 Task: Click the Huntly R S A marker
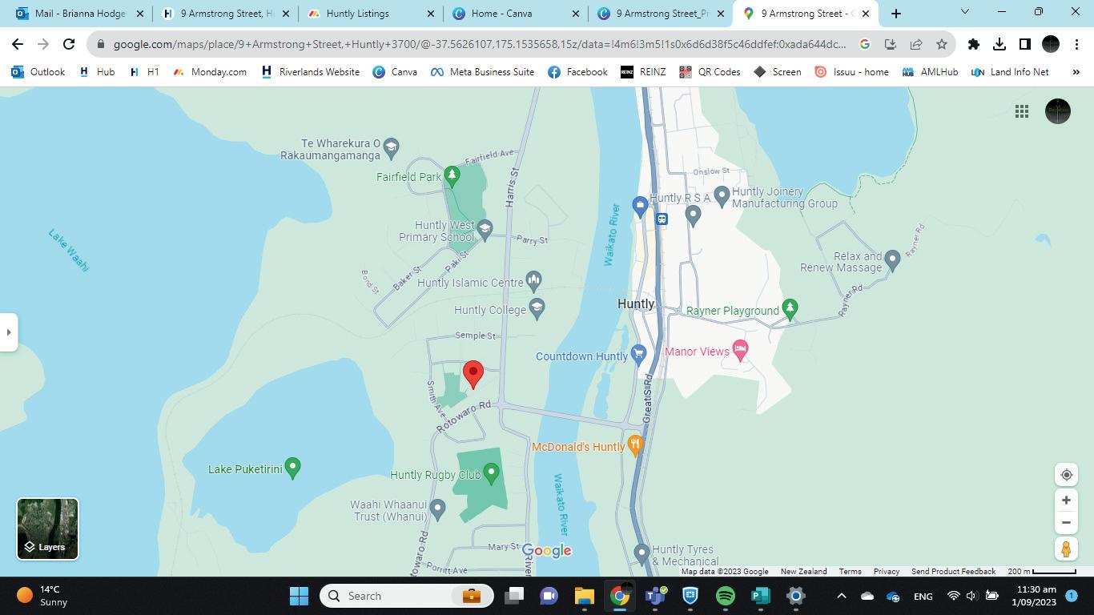click(693, 215)
